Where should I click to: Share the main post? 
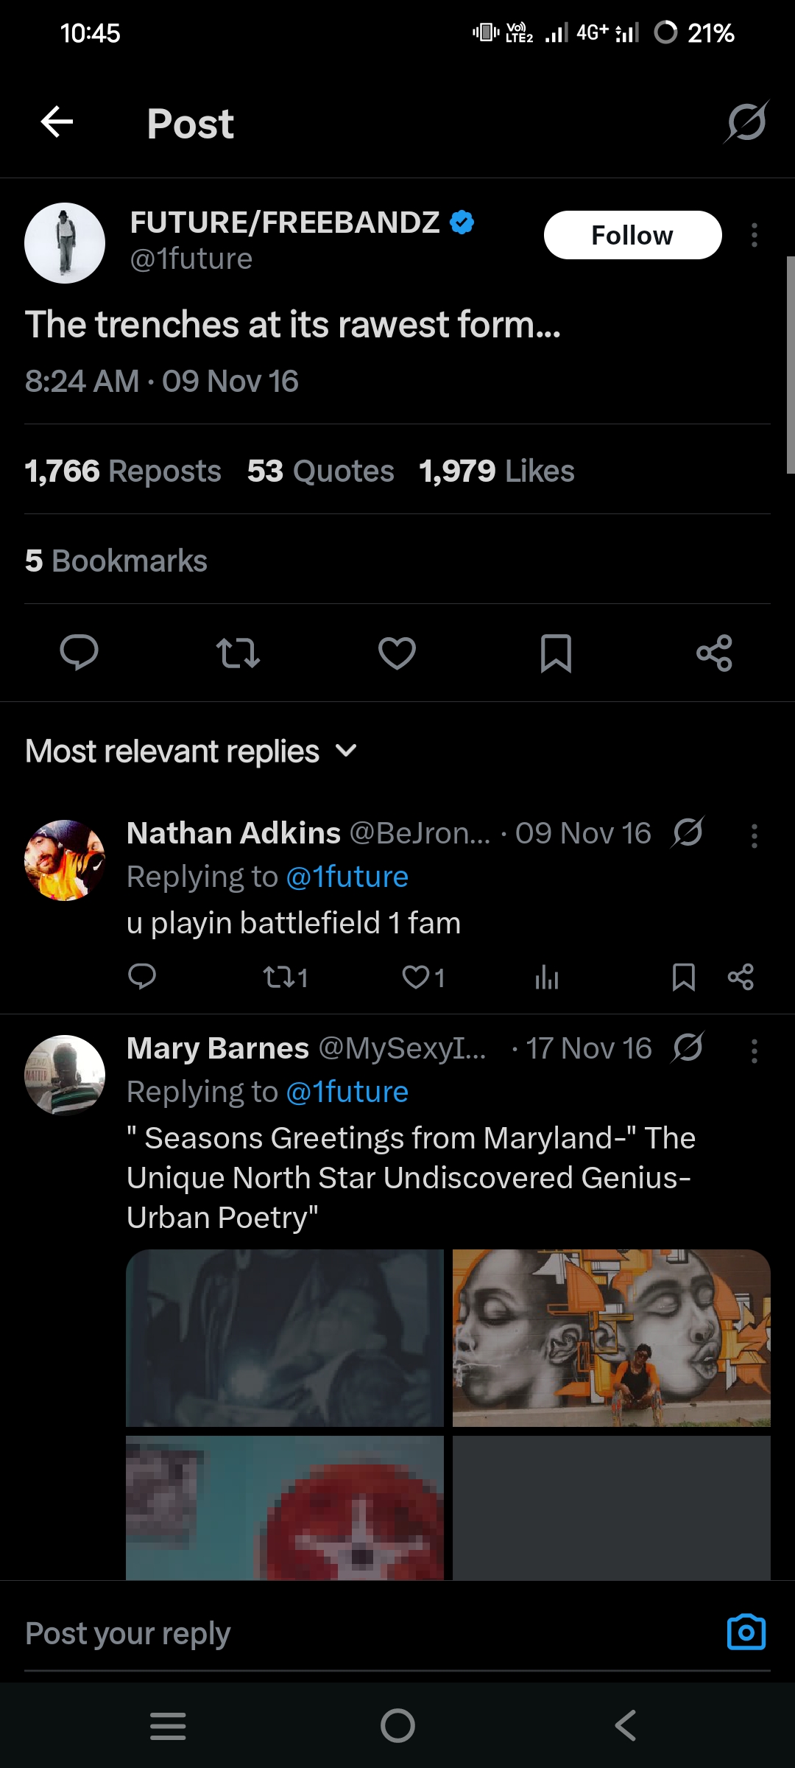[714, 653]
